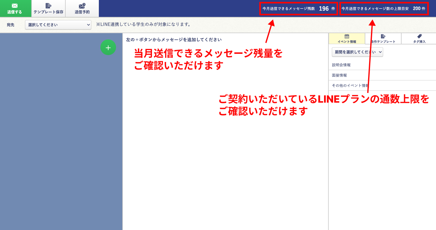Click the green 送信する button
Screen dimensions: 436x230
click(14, 8)
